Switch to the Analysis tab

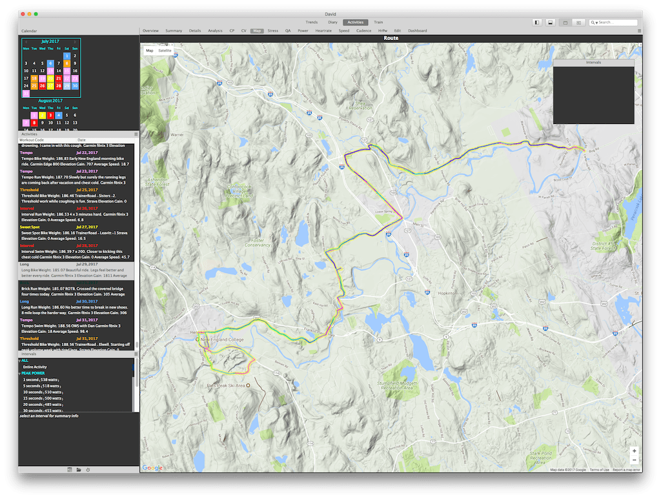click(215, 31)
